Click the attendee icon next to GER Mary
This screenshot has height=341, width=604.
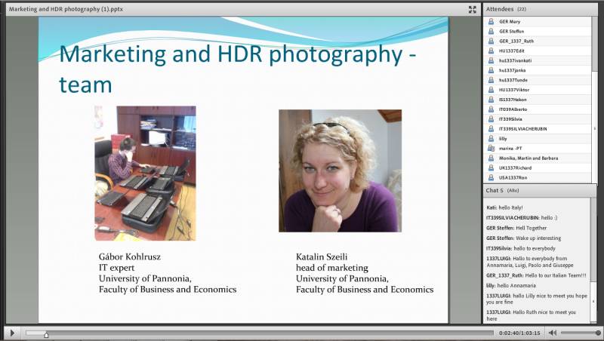pyautogui.click(x=492, y=22)
